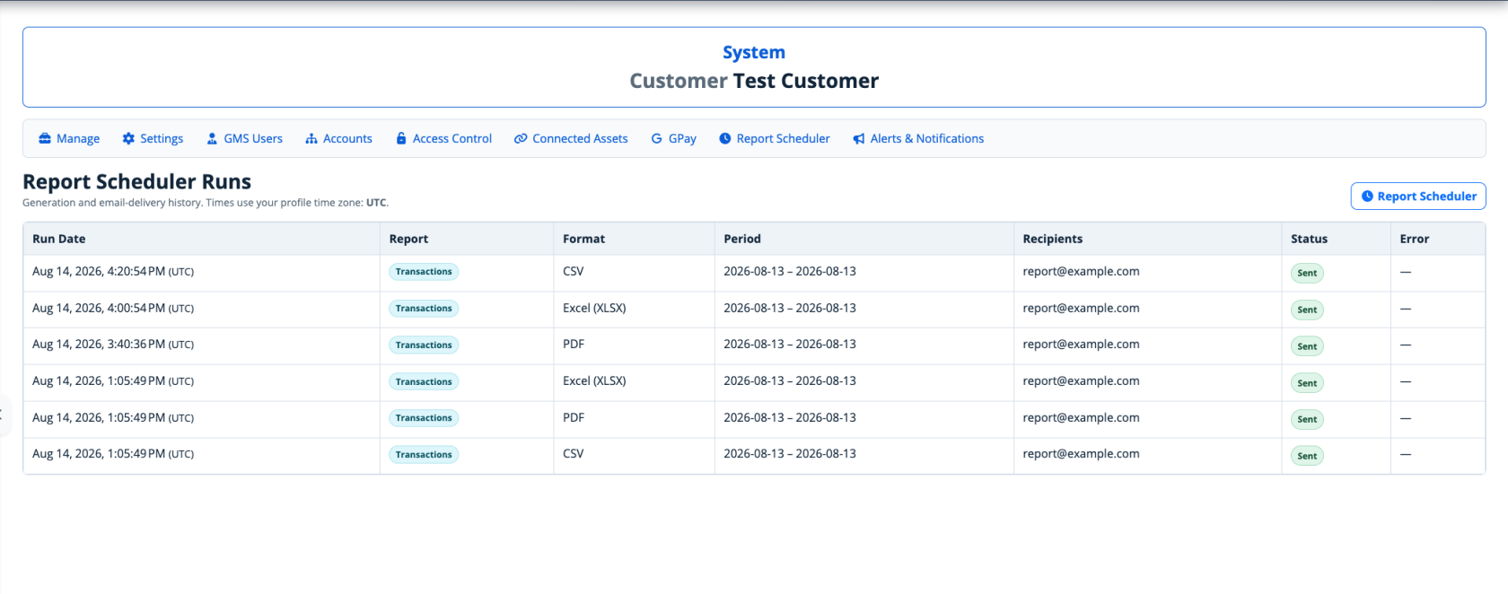Open the Manage tab
This screenshot has height=594, width=1508.
69,138
